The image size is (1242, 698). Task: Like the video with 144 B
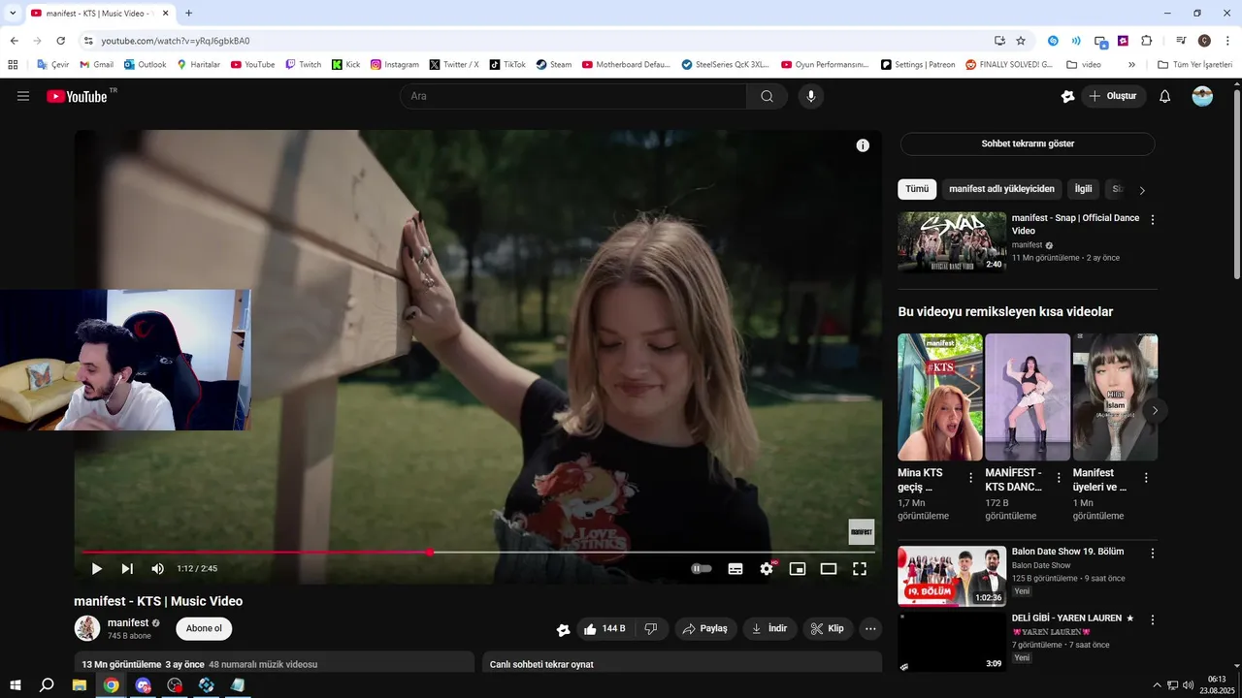point(605,628)
